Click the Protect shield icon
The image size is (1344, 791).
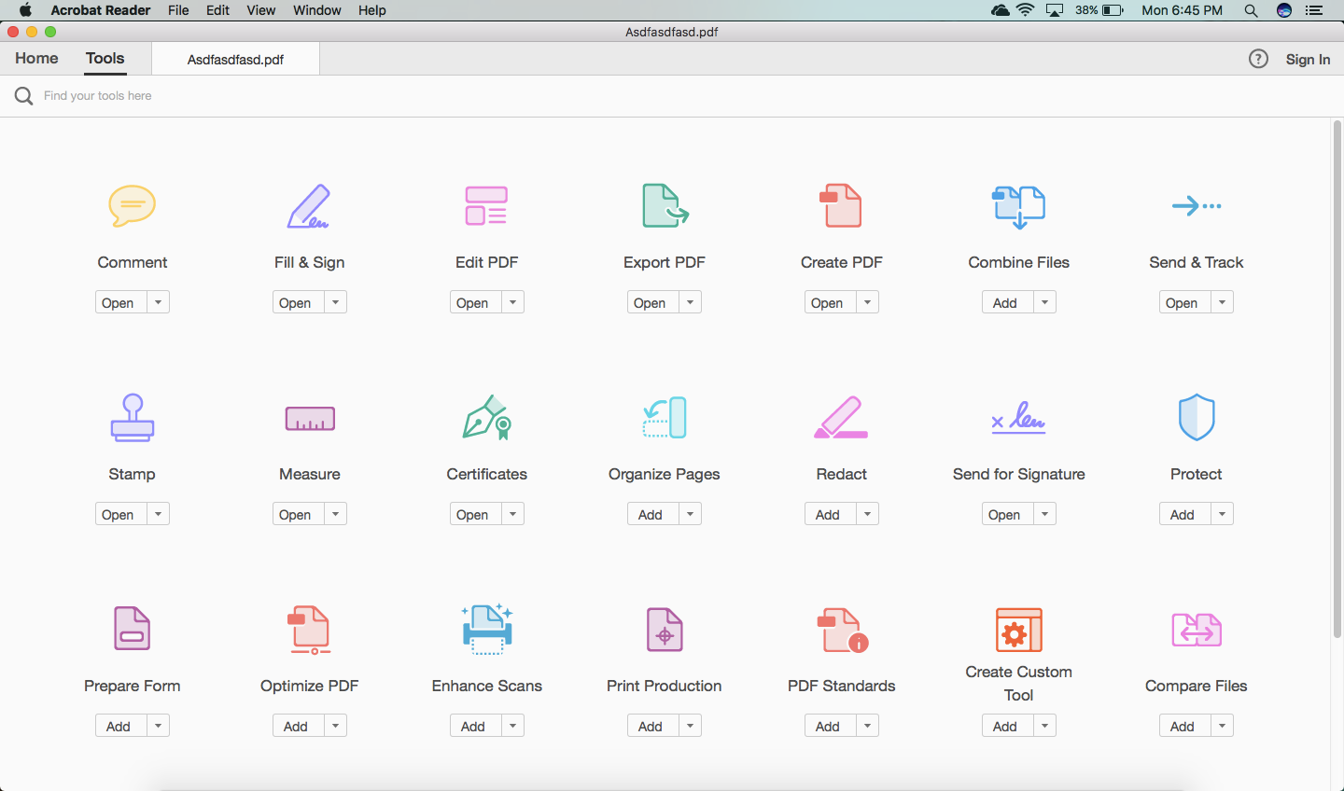click(1196, 418)
